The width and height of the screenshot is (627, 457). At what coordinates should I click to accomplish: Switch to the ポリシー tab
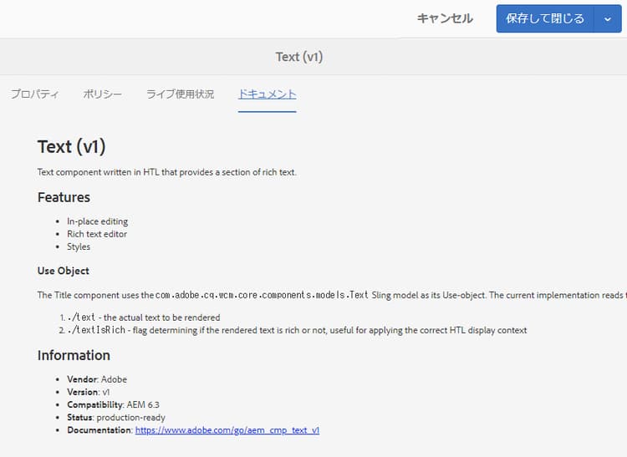click(x=102, y=94)
